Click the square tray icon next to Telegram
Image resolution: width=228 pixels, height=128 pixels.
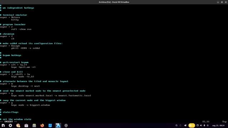(181, 126)
